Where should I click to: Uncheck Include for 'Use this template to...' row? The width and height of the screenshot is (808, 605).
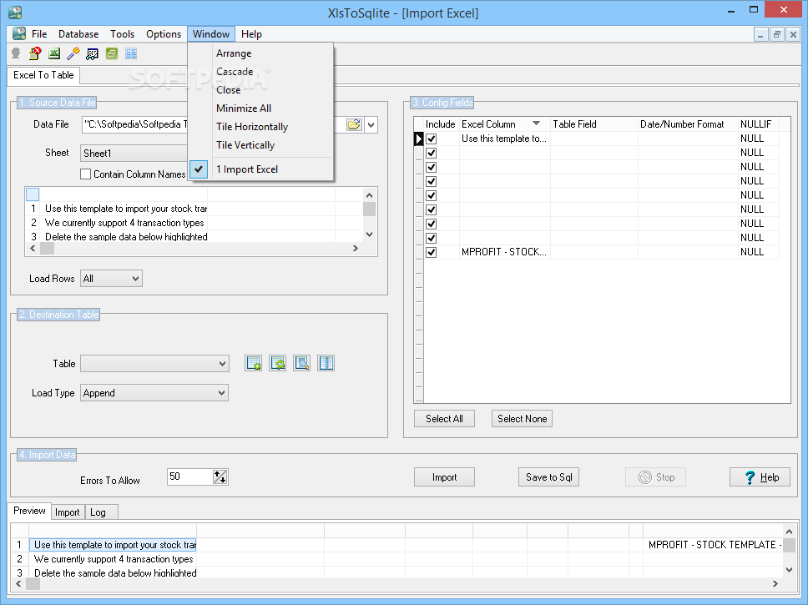[432, 139]
